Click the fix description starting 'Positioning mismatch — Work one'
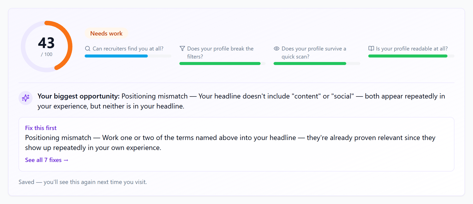 pos(230,143)
